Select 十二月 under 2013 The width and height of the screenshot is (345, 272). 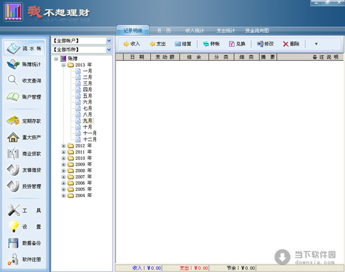tap(90, 139)
